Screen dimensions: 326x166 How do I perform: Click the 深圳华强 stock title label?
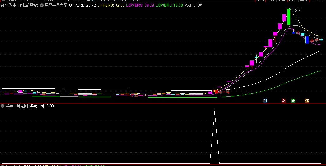19,5
